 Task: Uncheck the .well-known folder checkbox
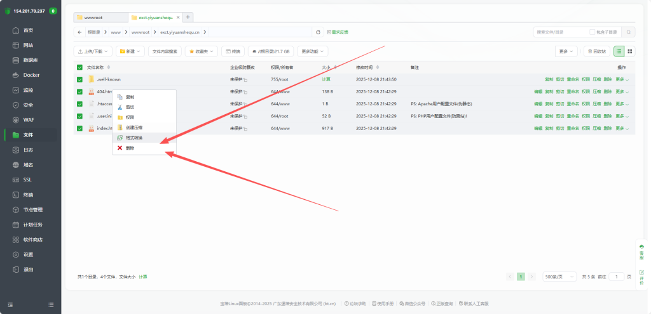79,79
